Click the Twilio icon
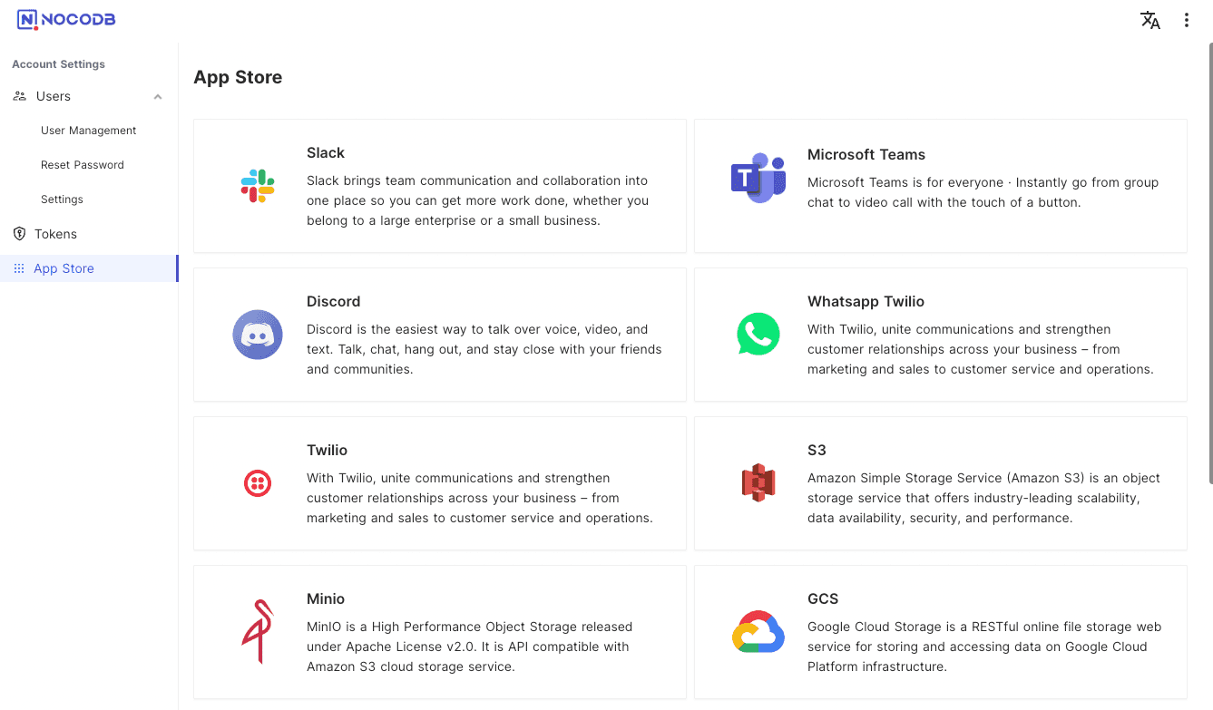1213x710 pixels. [x=258, y=483]
